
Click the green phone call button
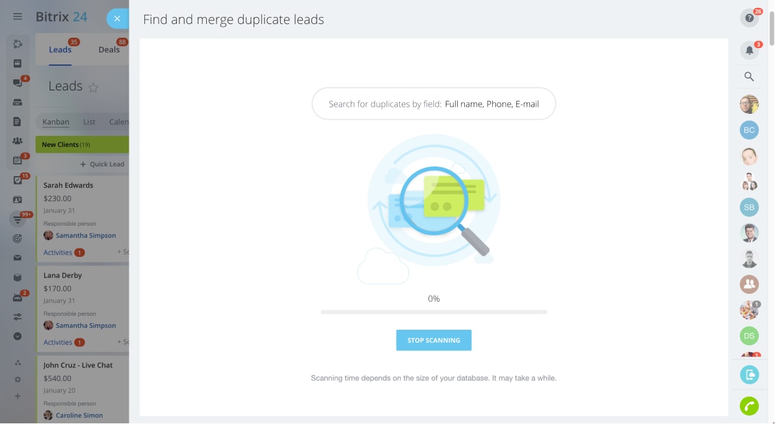click(x=749, y=406)
